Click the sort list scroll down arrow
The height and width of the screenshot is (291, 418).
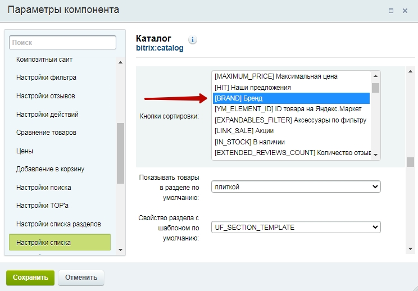coord(376,155)
